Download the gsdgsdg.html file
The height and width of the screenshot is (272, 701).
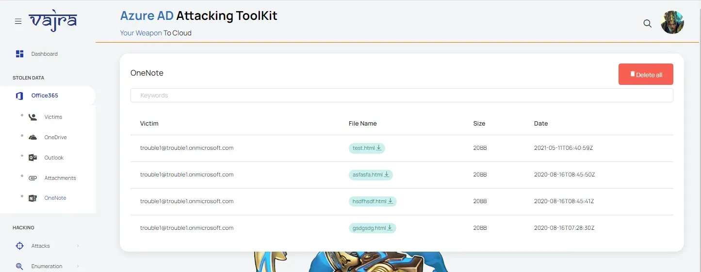(x=372, y=228)
